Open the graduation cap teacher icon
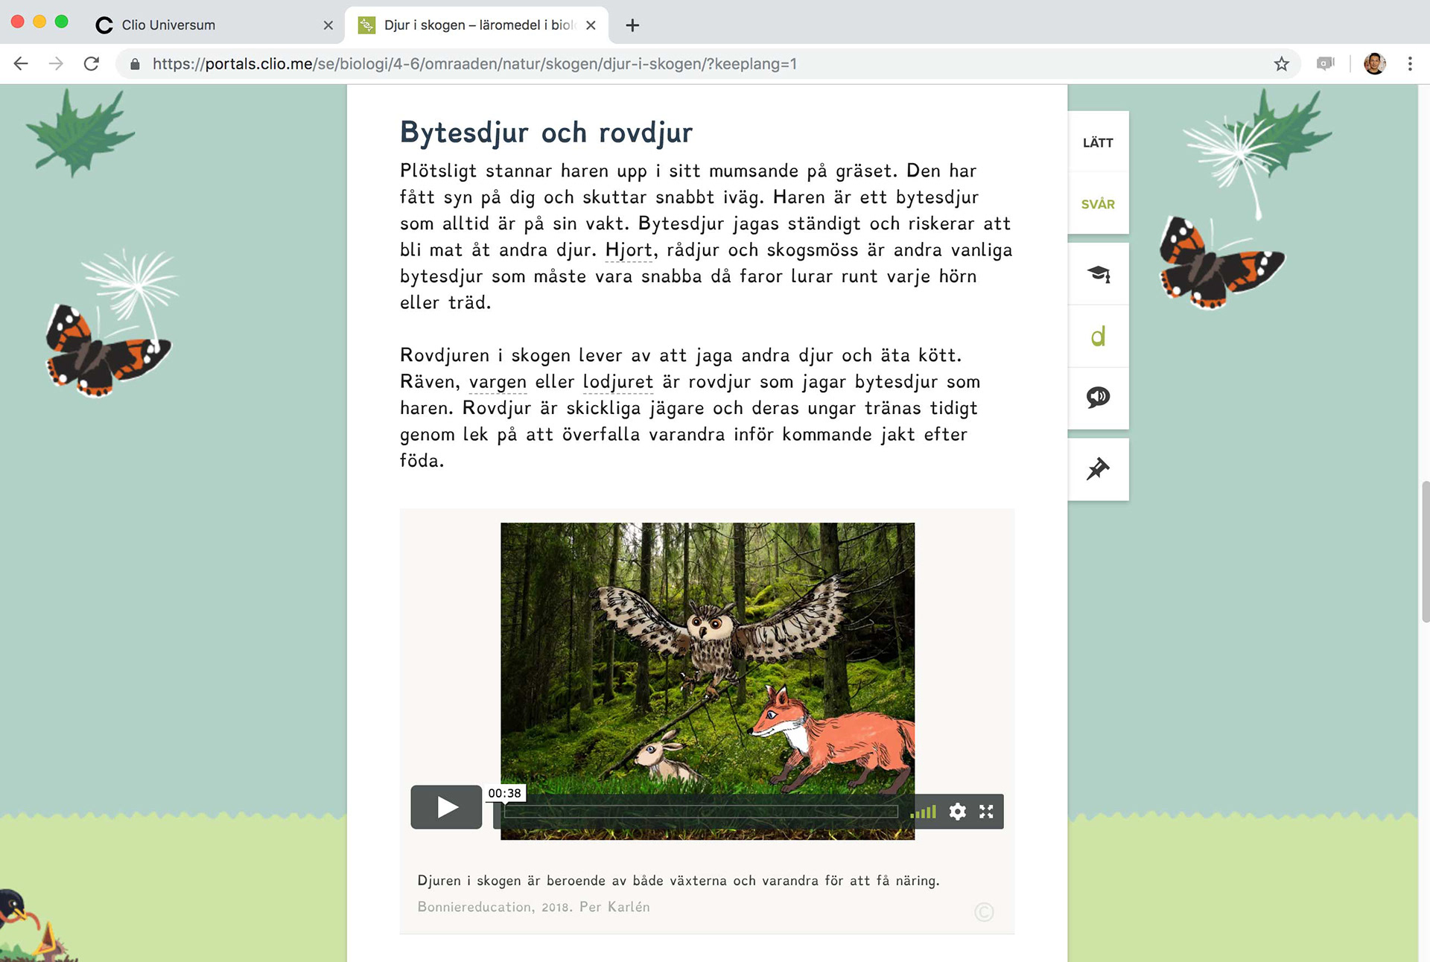This screenshot has width=1430, height=962. [1098, 274]
